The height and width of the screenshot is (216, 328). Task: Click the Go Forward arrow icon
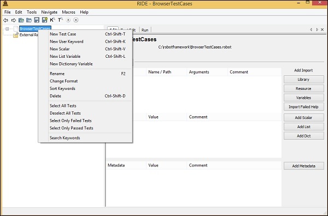tap(14, 20)
